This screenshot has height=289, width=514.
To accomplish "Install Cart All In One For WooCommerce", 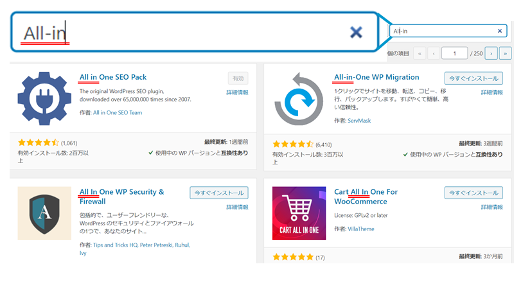I will pos(474,193).
